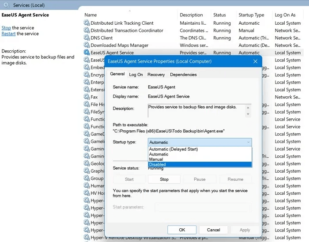Click the Hyper-V Remote Desktop Virtualization icon
This screenshot has width=309, height=242.
87,238
